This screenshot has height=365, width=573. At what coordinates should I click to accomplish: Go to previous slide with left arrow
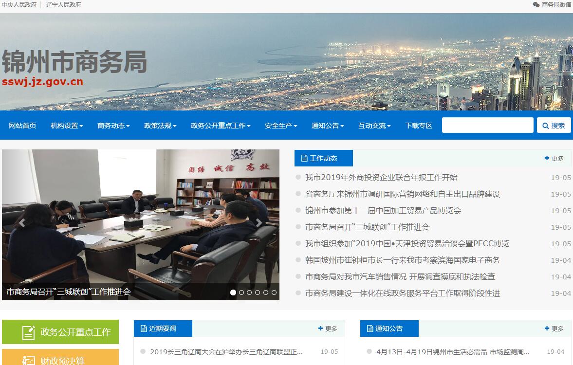(22, 223)
